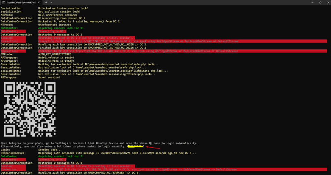Close the current terminal tab
This screenshot has width=331, height=175.
[x=38, y=2]
